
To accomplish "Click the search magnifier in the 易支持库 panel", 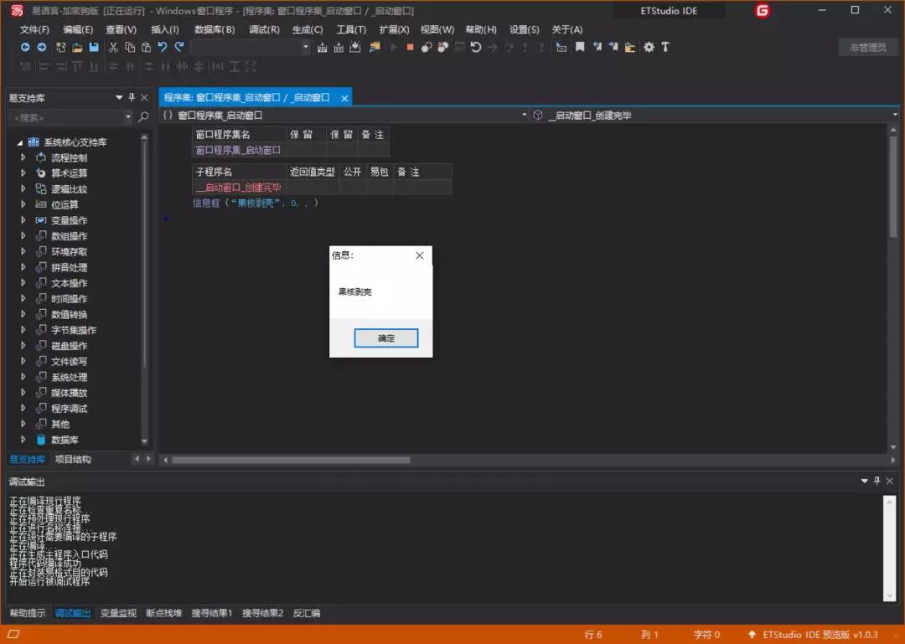I will (142, 116).
